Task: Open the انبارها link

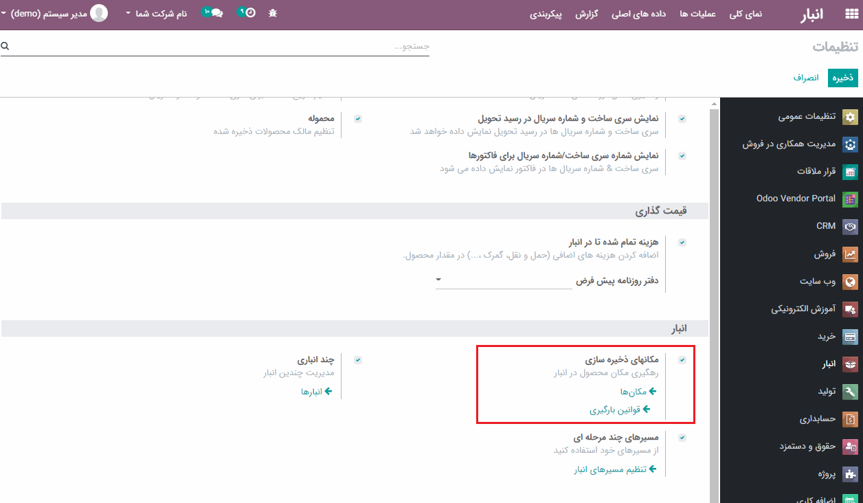Action: (x=311, y=391)
